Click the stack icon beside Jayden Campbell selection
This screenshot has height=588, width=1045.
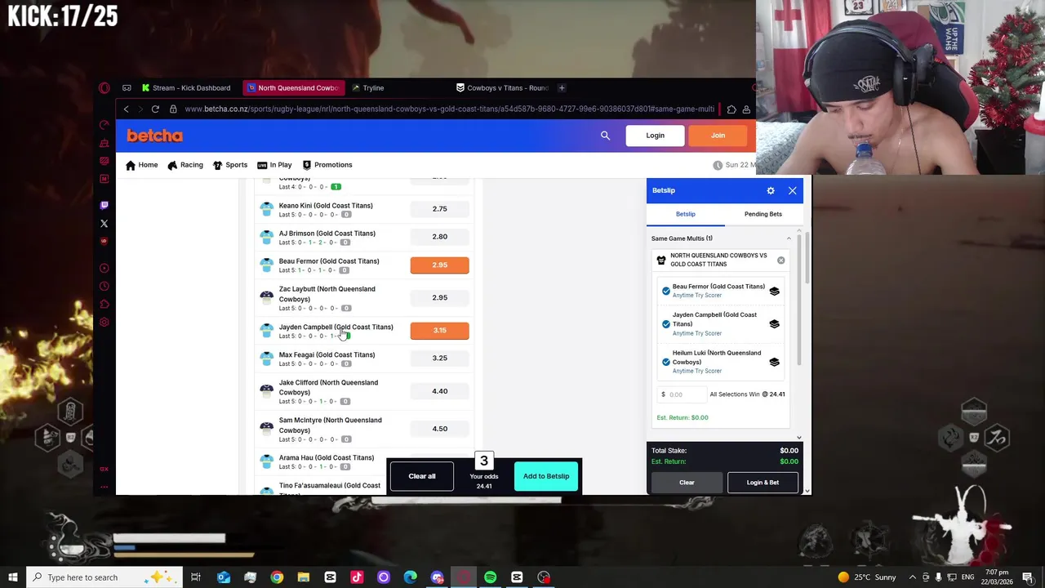click(x=774, y=324)
